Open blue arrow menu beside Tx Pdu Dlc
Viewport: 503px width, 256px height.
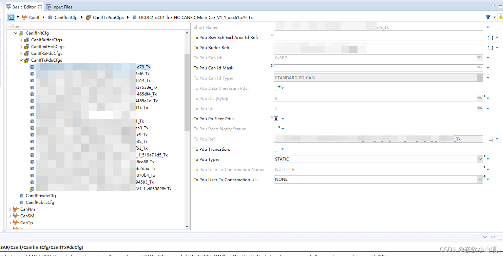tap(488, 99)
